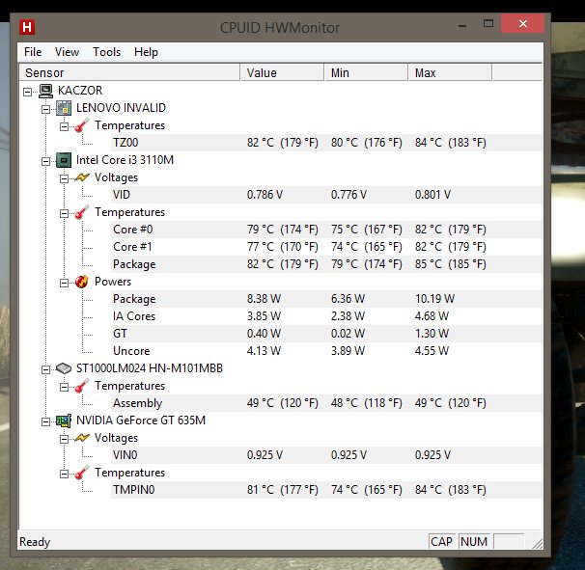Click the CAP status bar indicator

(441, 541)
